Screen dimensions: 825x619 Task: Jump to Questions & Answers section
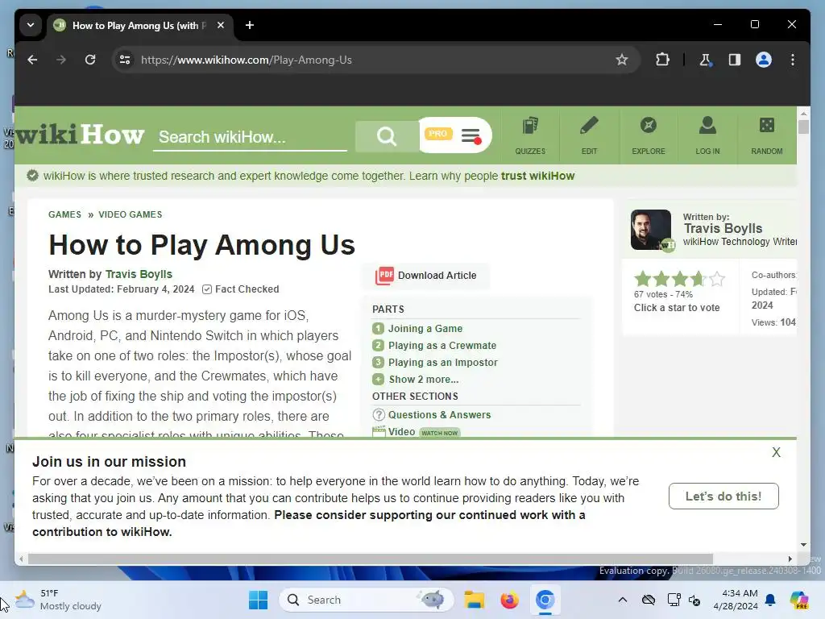[x=439, y=415]
